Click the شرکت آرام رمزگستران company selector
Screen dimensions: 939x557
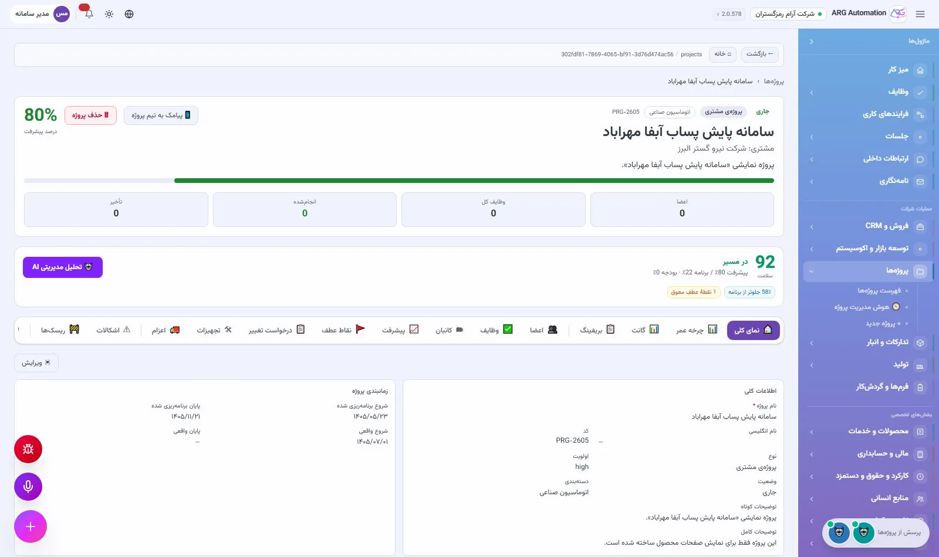[x=788, y=14]
